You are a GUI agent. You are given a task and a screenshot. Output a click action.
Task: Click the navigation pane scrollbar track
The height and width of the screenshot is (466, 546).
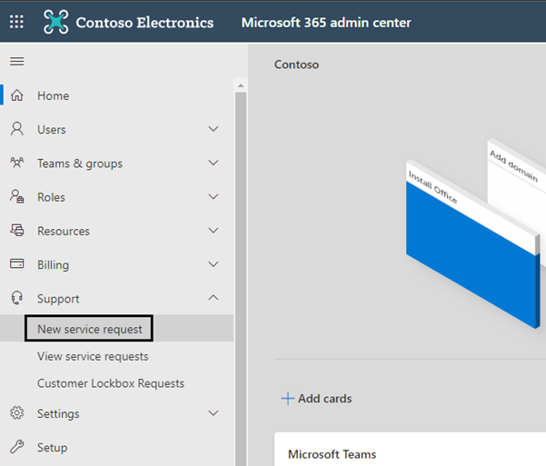coord(241,279)
